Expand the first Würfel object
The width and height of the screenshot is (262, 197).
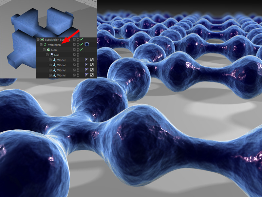[50, 60]
